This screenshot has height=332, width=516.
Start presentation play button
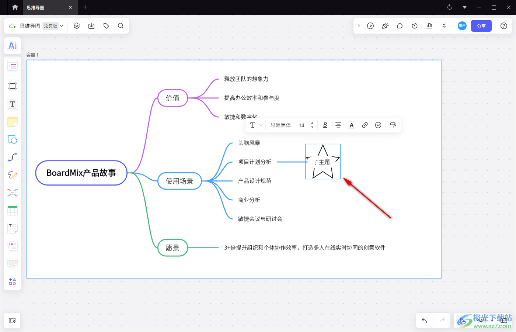pos(370,26)
